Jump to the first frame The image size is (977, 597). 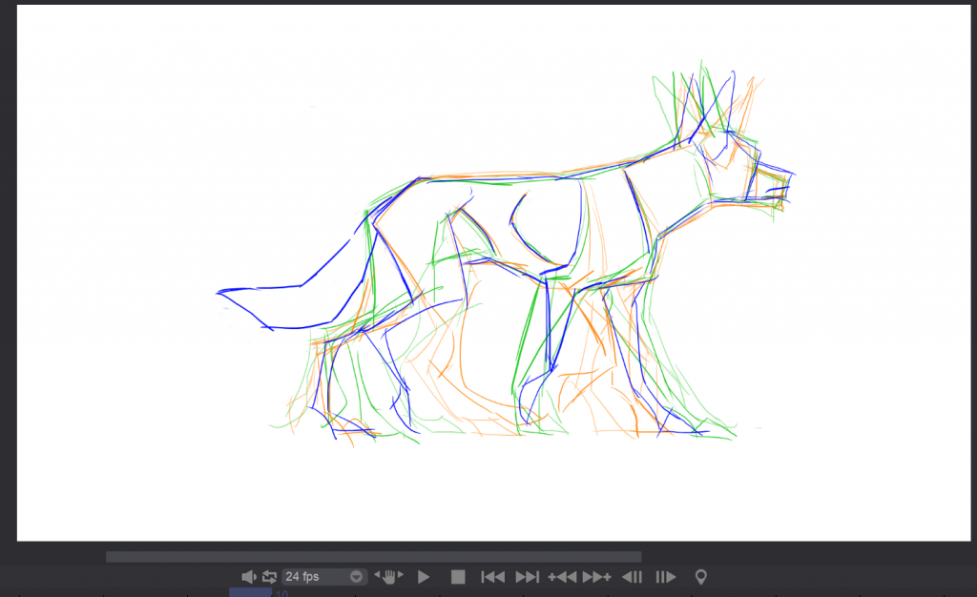[492, 577]
